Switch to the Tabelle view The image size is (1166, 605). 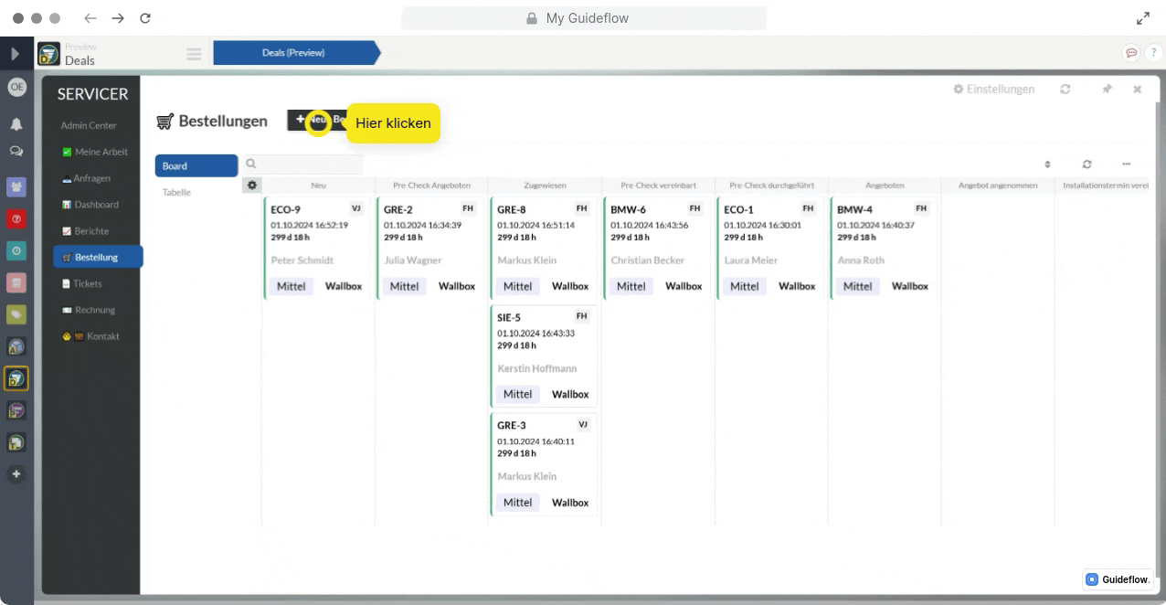pyautogui.click(x=177, y=193)
